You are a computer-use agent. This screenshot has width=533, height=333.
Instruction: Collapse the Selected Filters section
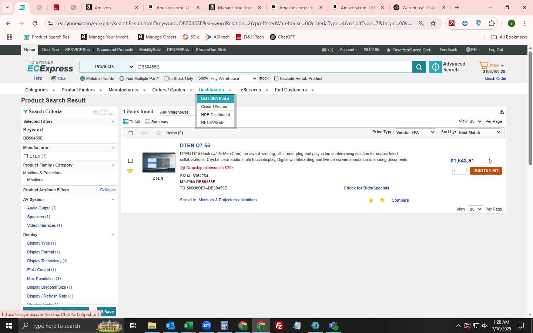tap(113, 122)
